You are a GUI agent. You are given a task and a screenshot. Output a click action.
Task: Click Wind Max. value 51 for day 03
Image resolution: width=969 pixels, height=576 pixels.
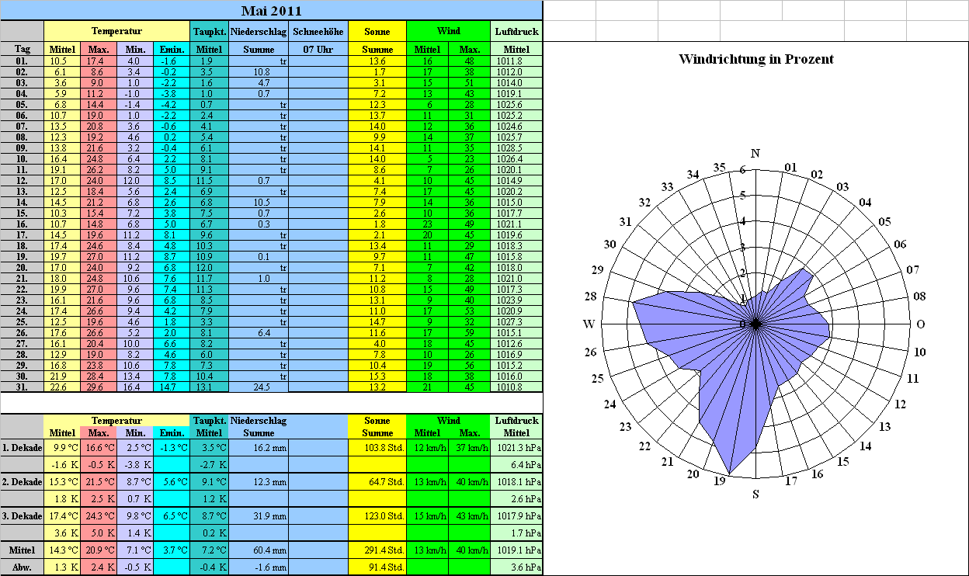click(x=470, y=82)
